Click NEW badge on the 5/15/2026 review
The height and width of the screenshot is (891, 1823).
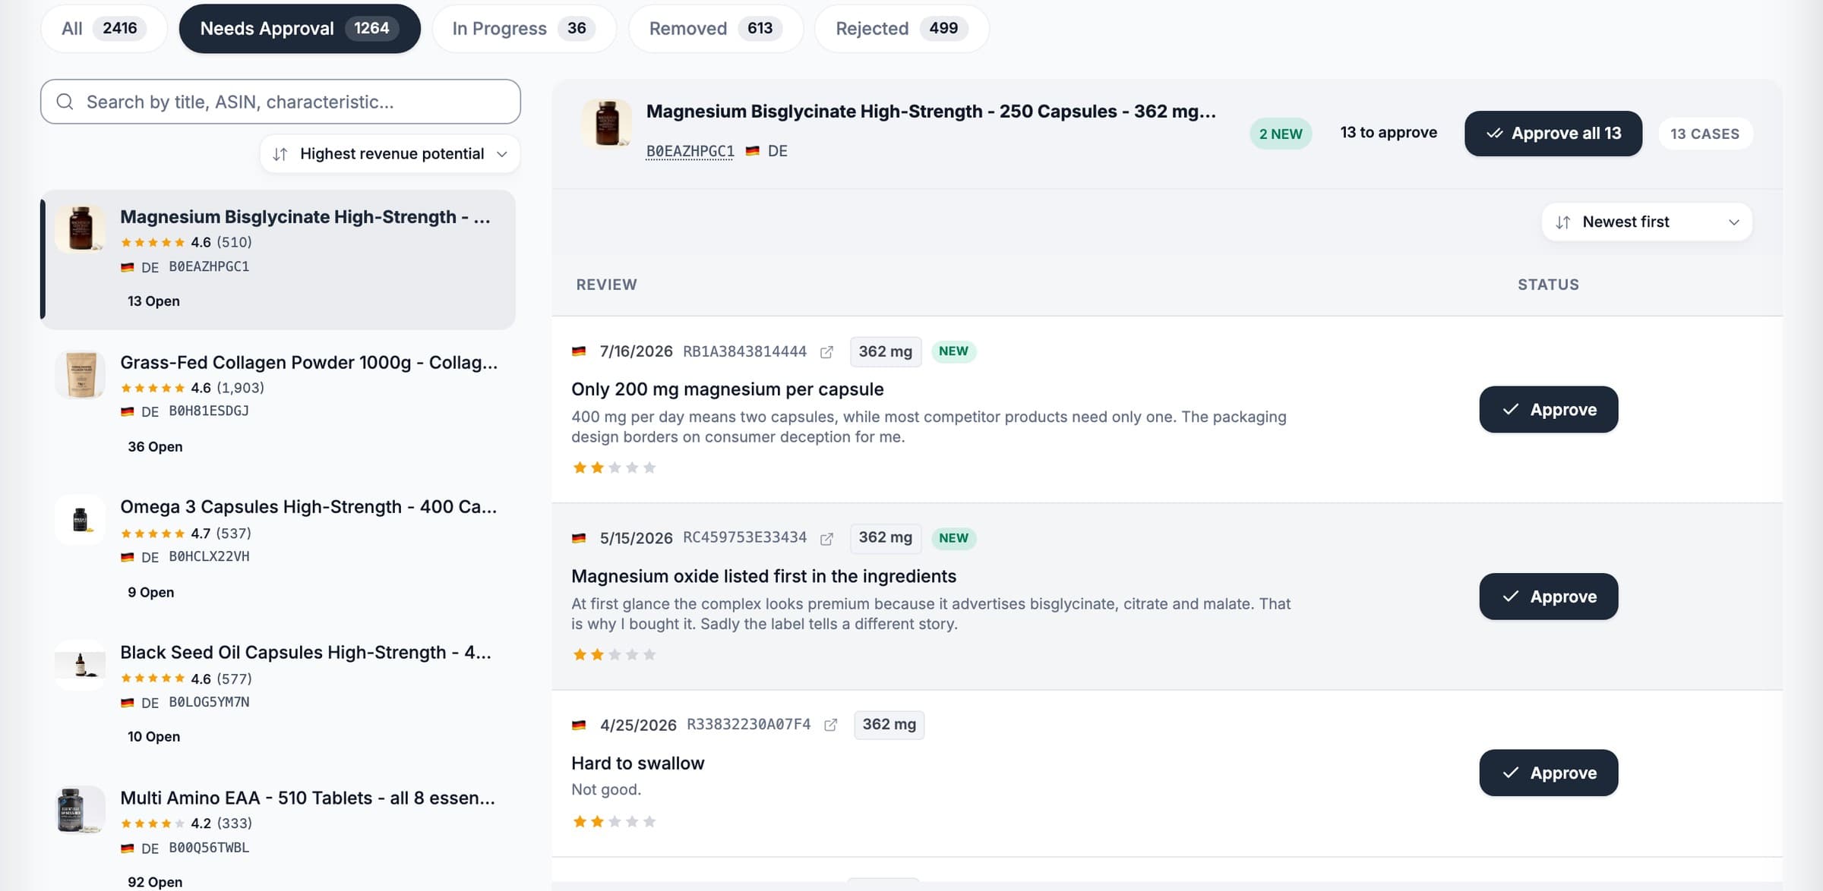[953, 538]
